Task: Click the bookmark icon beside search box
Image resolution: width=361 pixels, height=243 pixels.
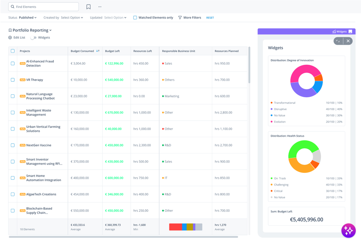Action: [88, 7]
